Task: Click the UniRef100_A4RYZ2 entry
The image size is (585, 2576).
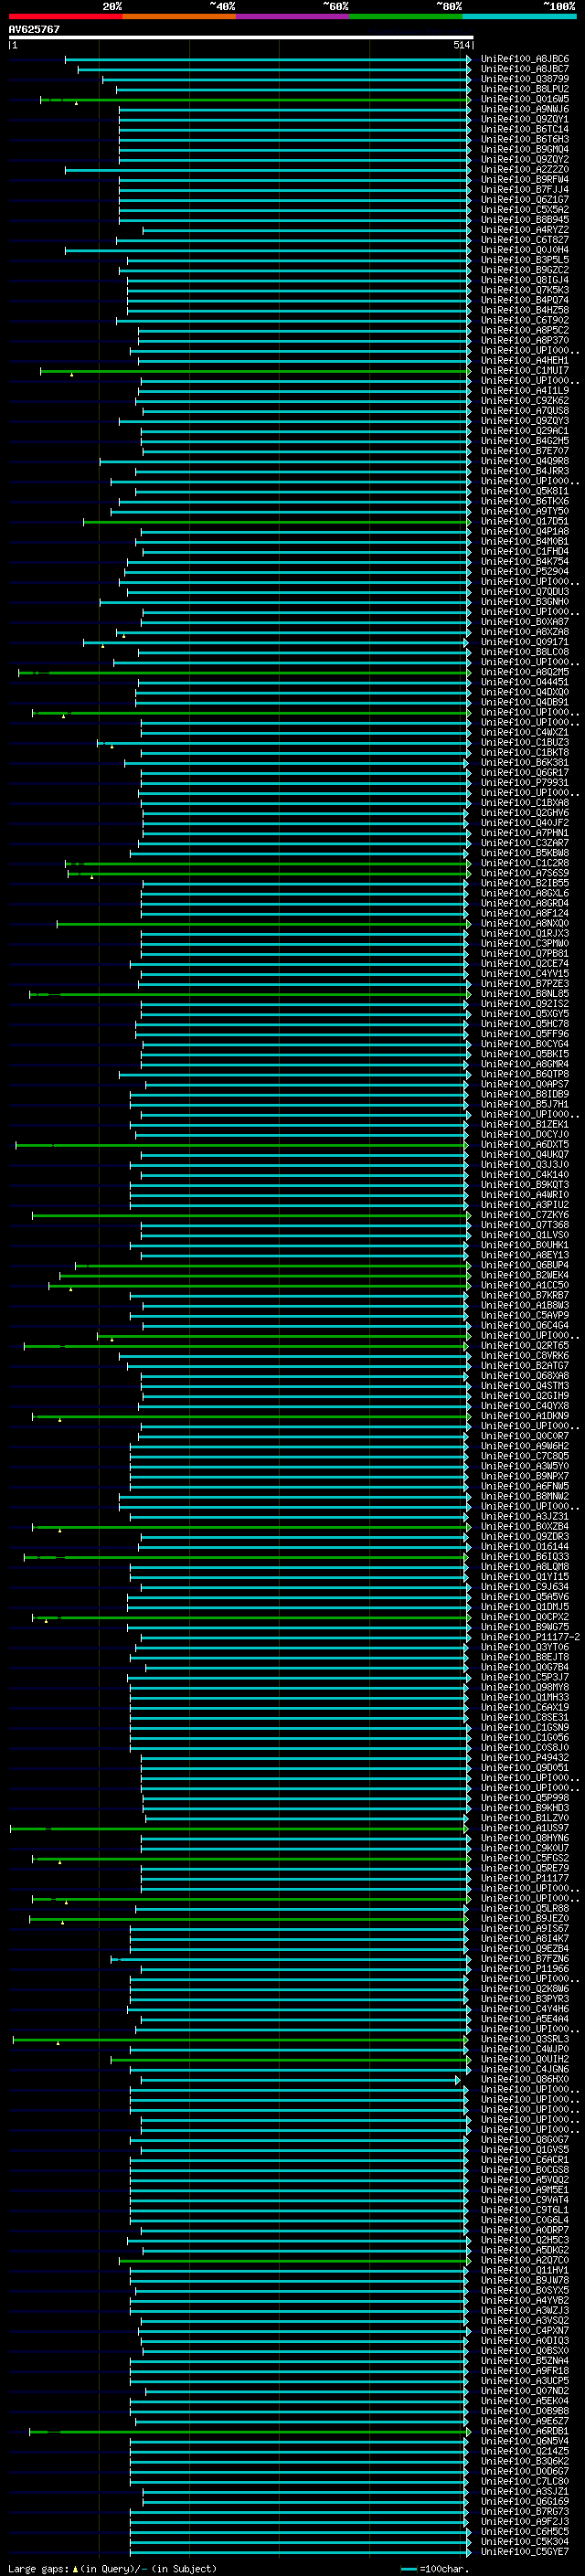Action: [x=525, y=230]
